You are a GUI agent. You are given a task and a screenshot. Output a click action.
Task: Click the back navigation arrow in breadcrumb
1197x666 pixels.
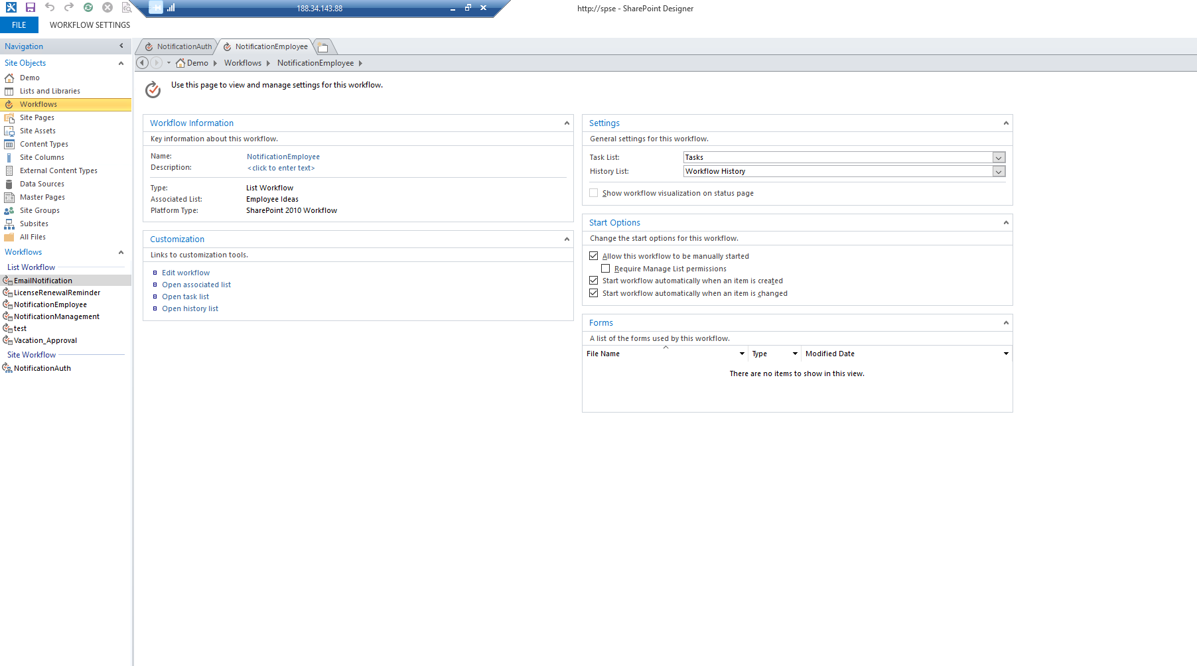142,63
